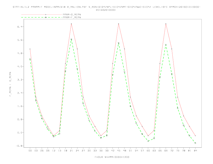Click the F_MEAN circle marker at hour 45

coord(119,43)
